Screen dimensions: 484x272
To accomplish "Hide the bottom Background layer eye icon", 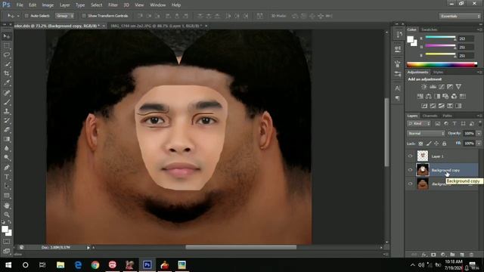I will (410, 184).
